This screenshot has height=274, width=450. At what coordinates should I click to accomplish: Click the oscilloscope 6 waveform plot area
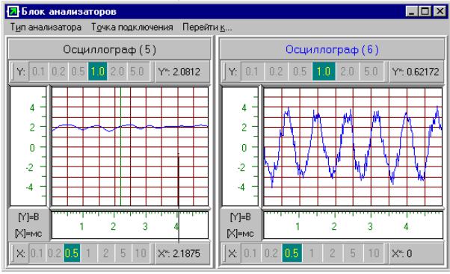click(x=353, y=146)
